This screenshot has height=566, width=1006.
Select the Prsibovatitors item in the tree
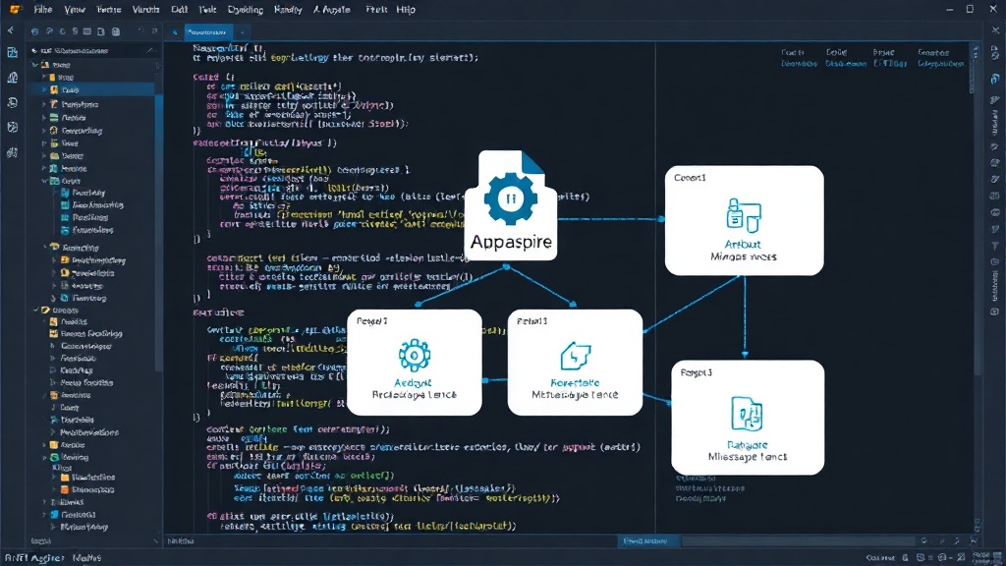pos(89,432)
